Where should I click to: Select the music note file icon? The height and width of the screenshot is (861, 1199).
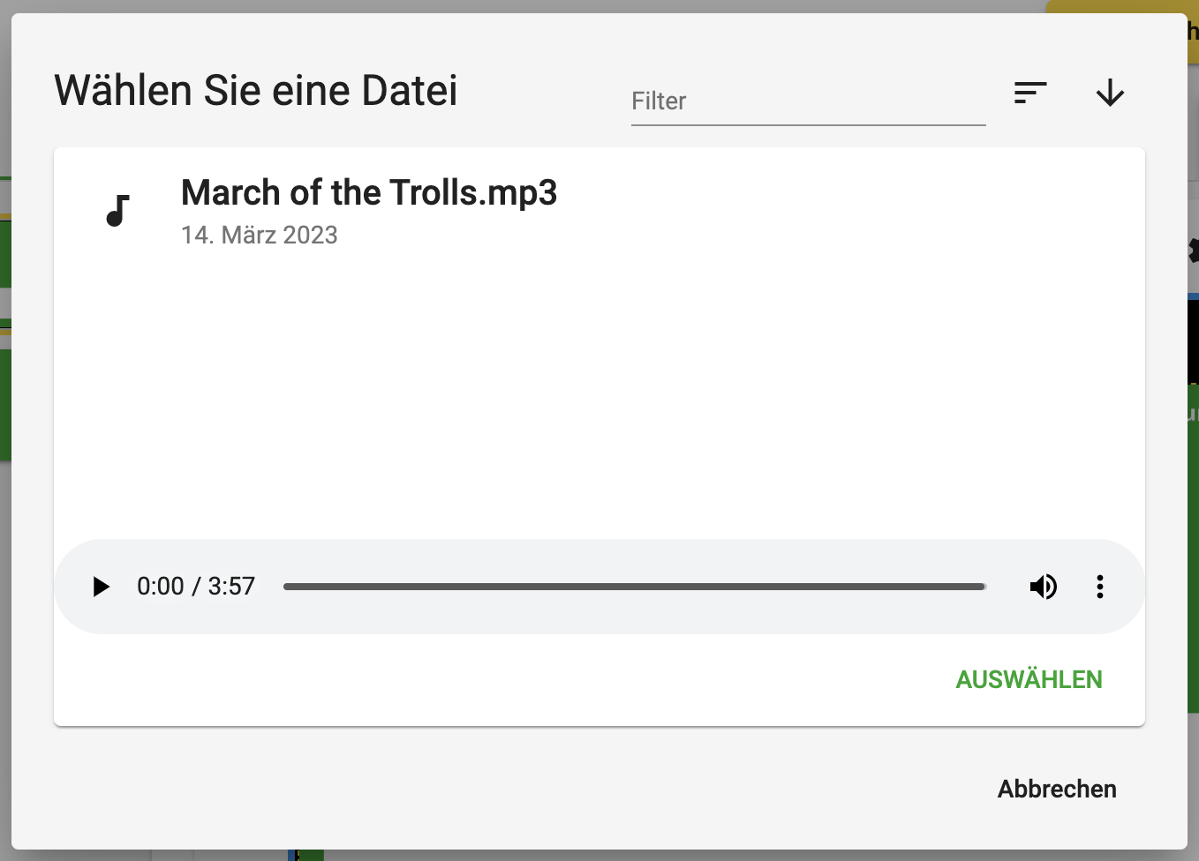(x=117, y=211)
